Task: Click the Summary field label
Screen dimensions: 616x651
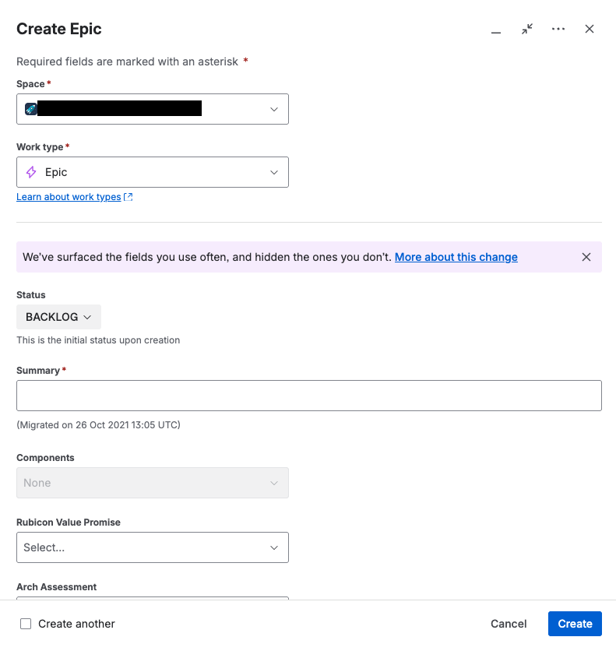Action: pyautogui.click(x=38, y=371)
